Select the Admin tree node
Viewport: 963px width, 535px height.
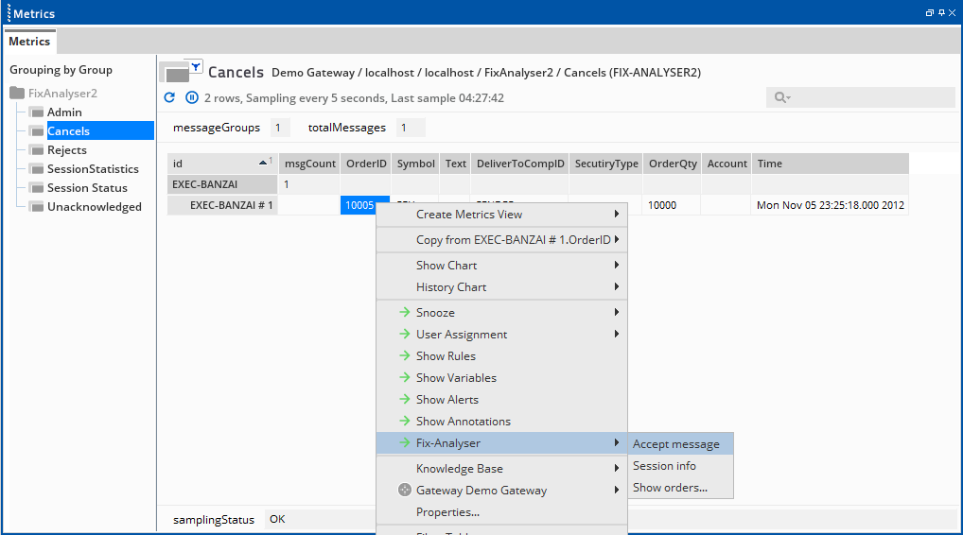(x=64, y=112)
